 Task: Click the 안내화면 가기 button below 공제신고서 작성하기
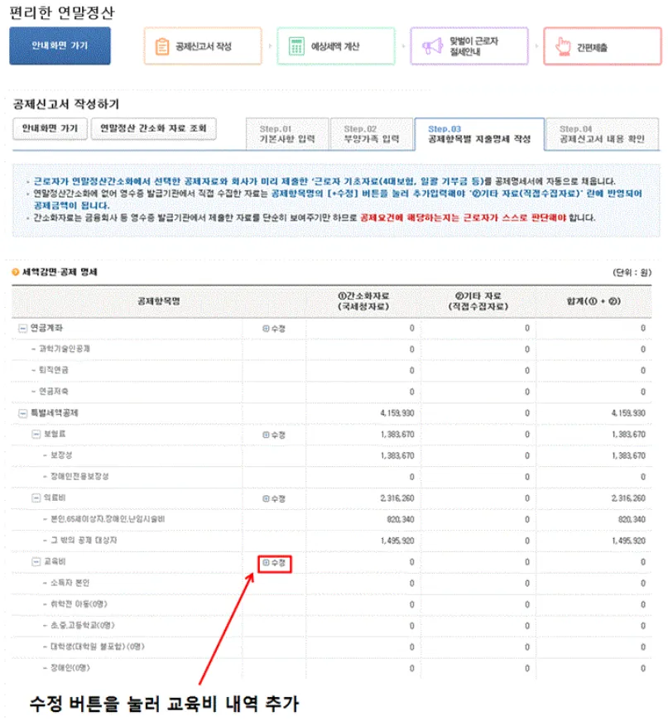click(x=50, y=130)
